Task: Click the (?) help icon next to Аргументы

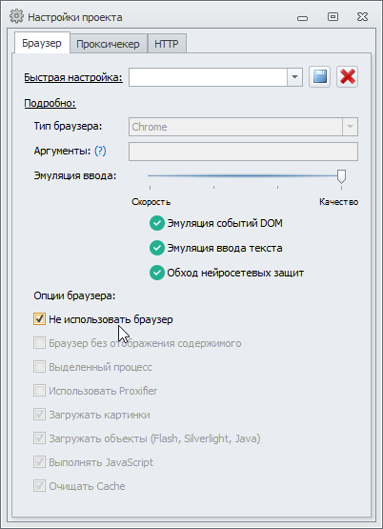Action: 100,151
